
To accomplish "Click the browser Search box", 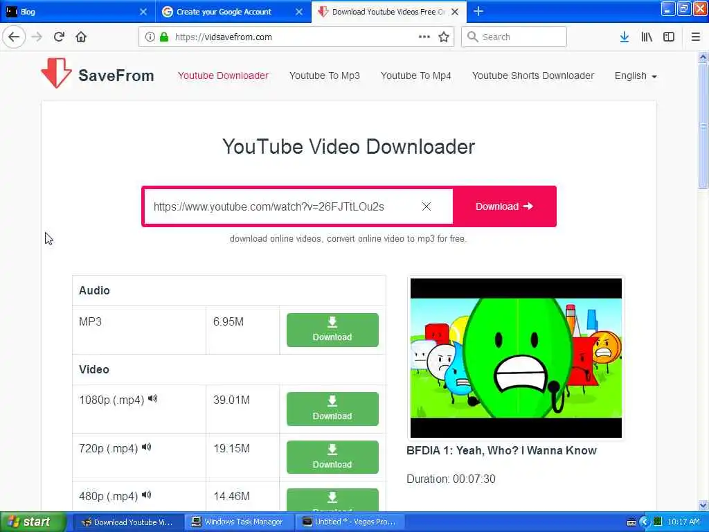I will (514, 37).
